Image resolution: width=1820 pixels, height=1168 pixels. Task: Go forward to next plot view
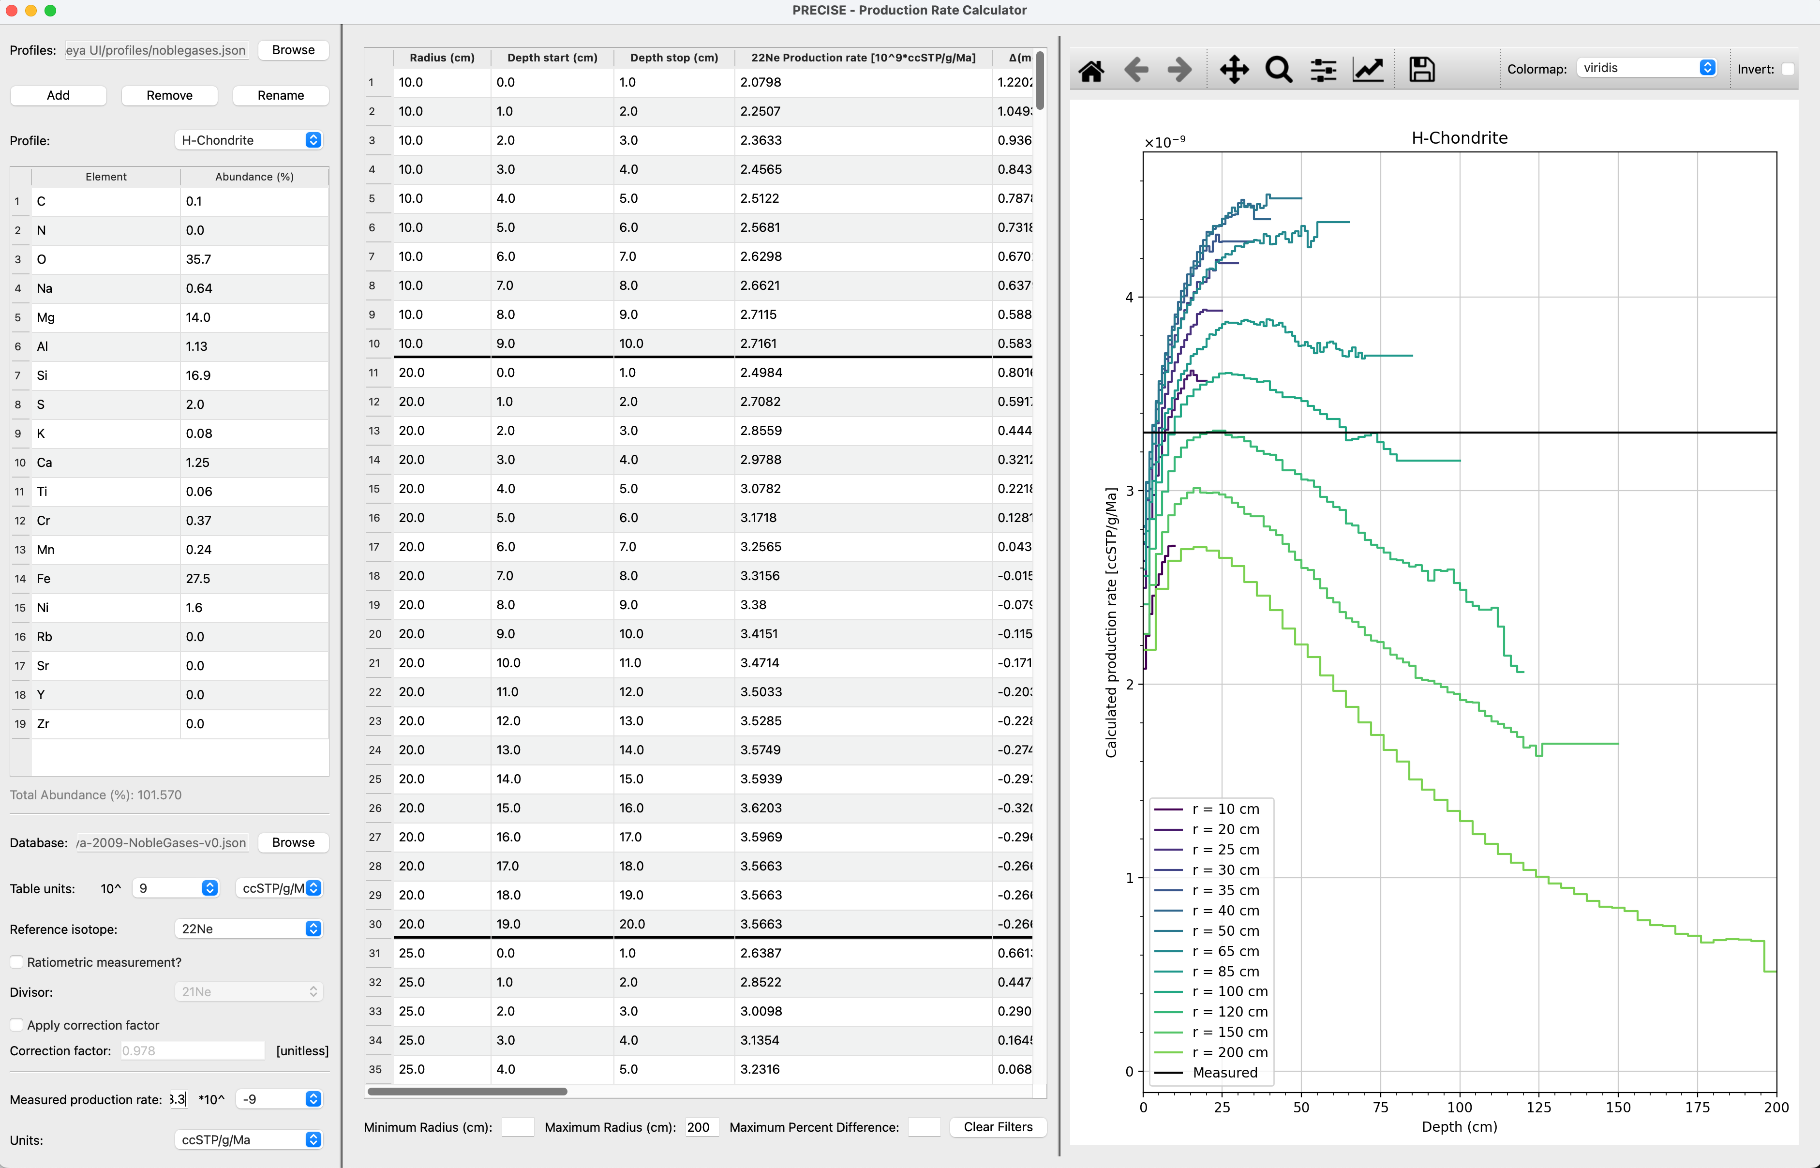coord(1180,70)
